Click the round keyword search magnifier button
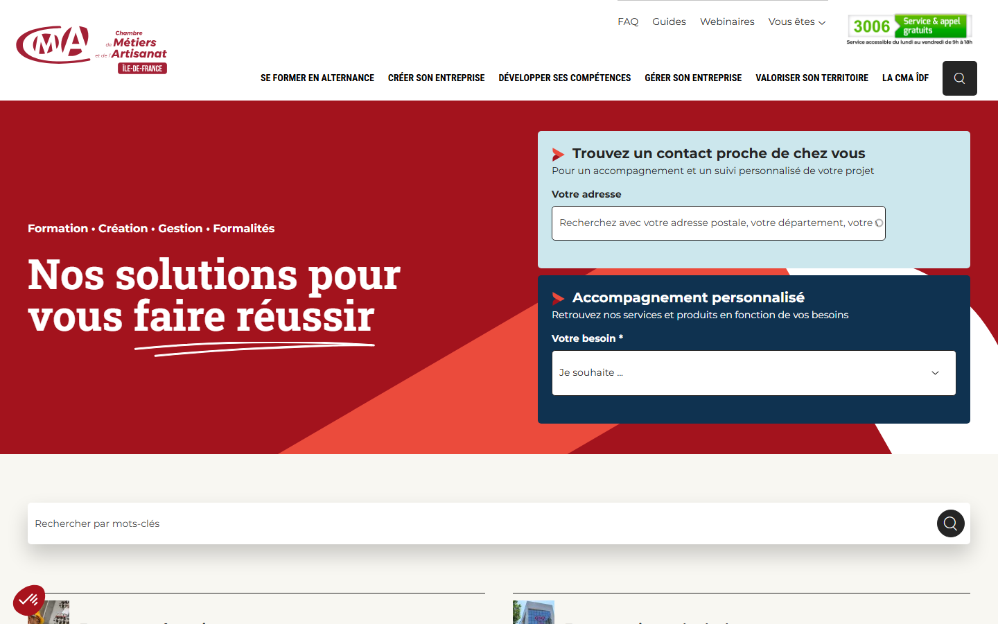 pos(950,523)
